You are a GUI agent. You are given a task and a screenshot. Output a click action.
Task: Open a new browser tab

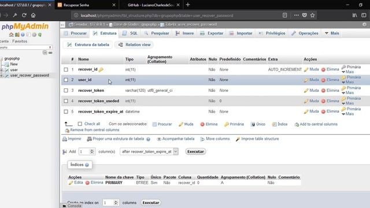(x=188, y=5)
